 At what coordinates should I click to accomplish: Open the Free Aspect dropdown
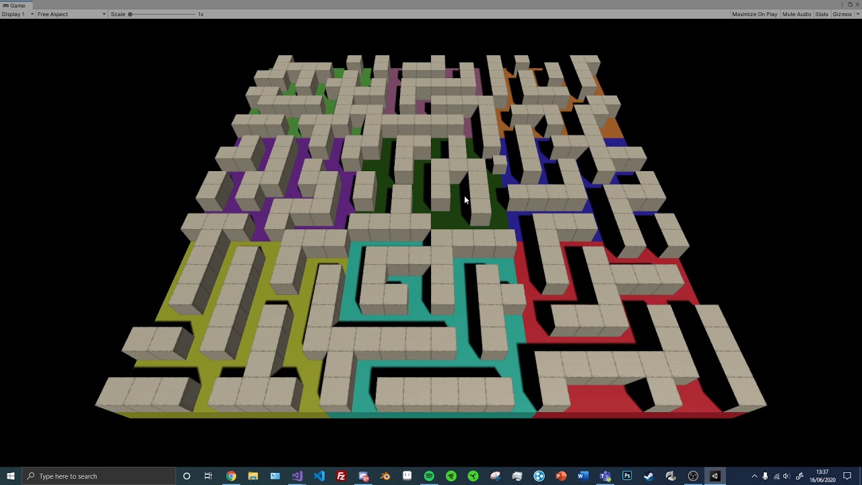click(x=71, y=14)
